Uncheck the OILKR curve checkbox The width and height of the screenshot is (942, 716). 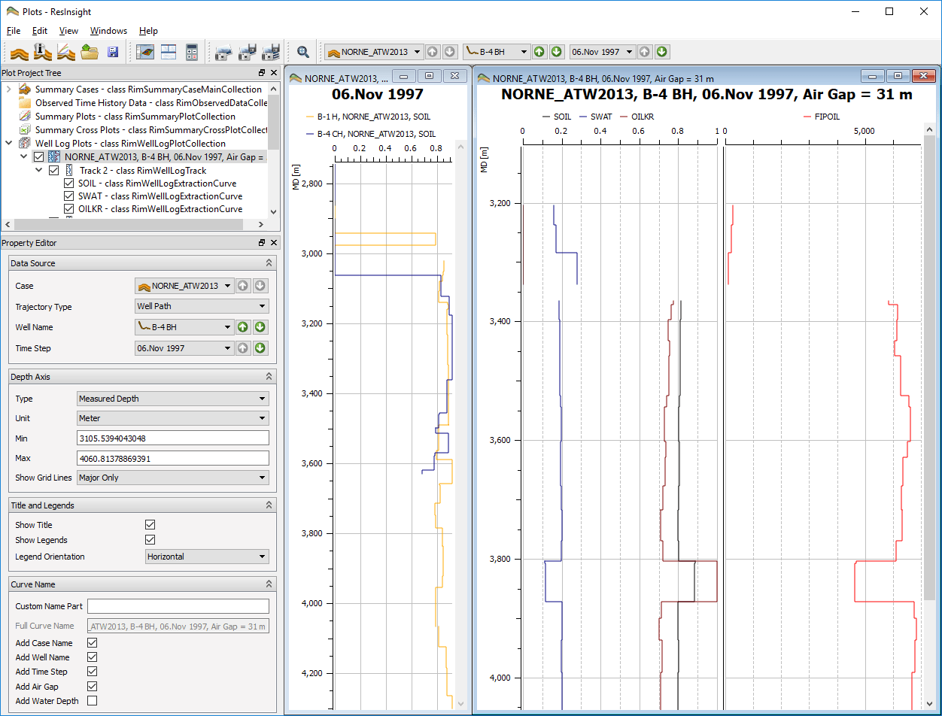(x=69, y=209)
